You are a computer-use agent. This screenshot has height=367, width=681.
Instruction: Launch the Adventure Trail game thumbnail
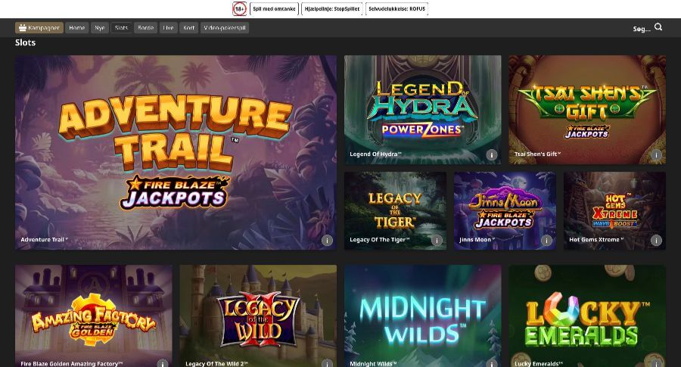(176, 152)
